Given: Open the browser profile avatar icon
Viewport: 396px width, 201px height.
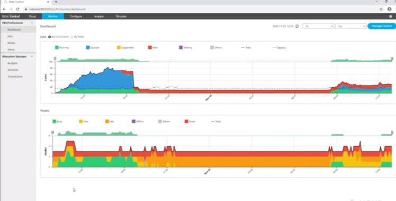Looking at the screenshot, I should (390, 9).
